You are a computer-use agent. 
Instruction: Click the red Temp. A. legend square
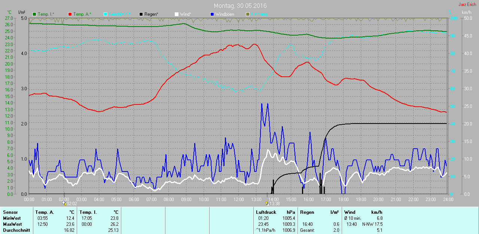(70, 14)
